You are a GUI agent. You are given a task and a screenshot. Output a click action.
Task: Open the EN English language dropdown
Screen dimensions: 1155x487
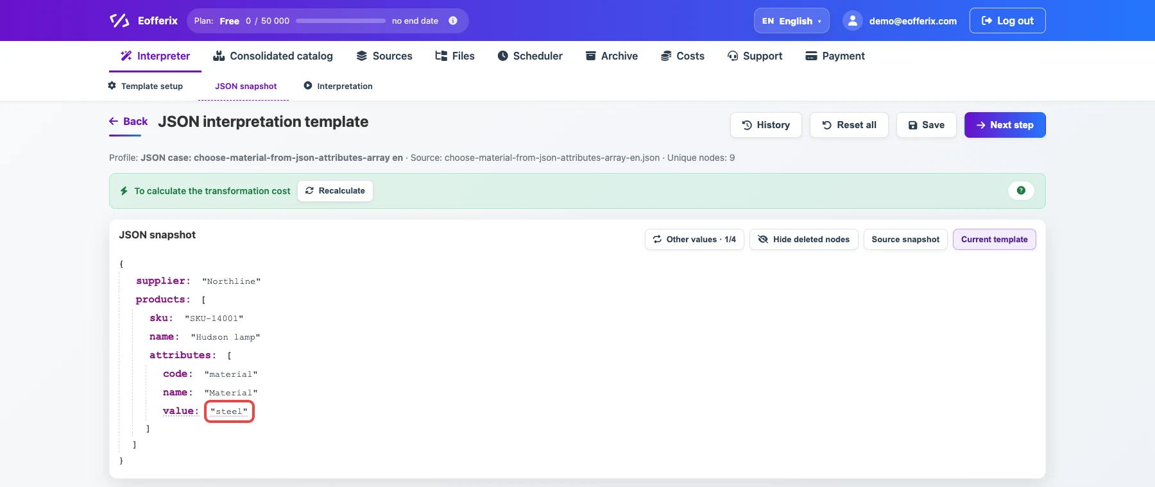pos(791,21)
